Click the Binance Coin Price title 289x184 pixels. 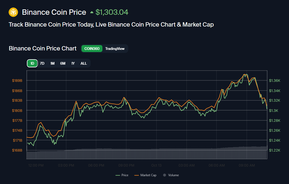click(x=54, y=12)
